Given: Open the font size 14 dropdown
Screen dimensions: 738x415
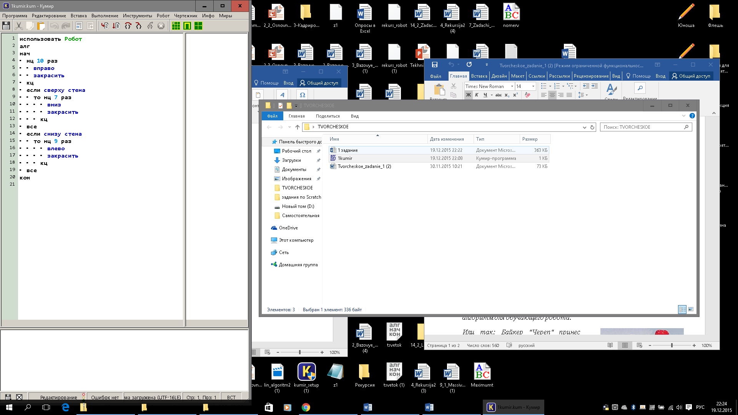Looking at the screenshot, I should click(533, 86).
